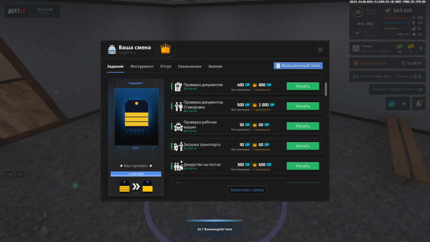Start the Проверка рабочих машин task
The height and width of the screenshot is (242, 430).
303,126
